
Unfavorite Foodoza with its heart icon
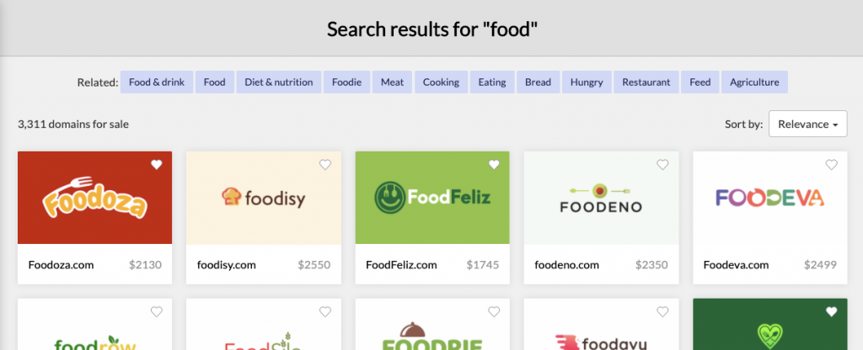[156, 164]
